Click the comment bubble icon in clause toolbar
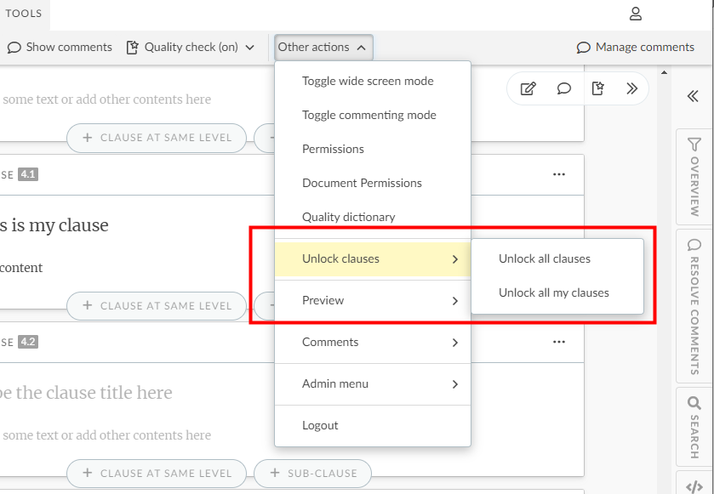Image resolution: width=714 pixels, height=494 pixels. pos(563,88)
